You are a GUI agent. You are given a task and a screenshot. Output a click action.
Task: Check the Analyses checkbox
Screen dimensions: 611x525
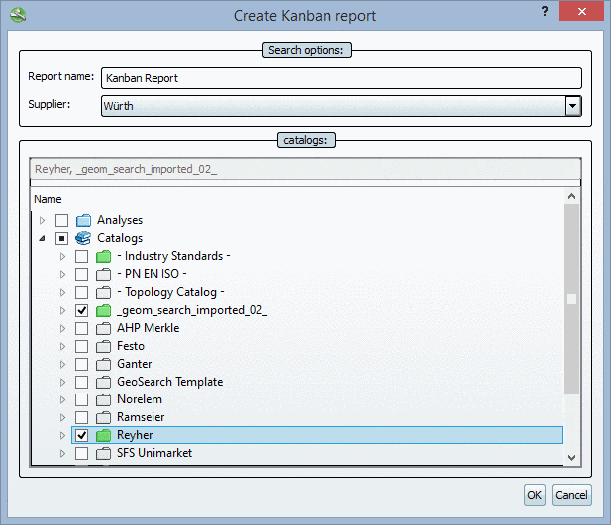[61, 220]
